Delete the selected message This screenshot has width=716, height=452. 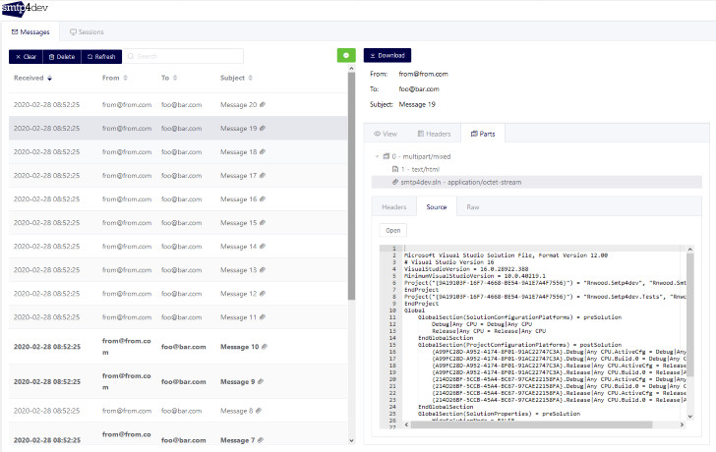[x=62, y=57]
